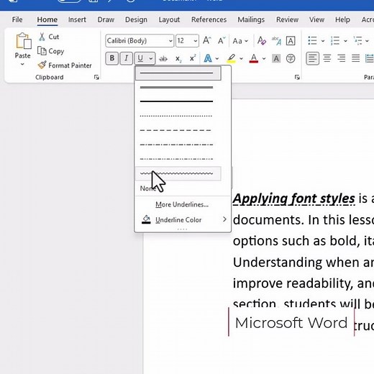Switch to the Insert tab
Viewport: 374px width, 374px height.
click(77, 19)
